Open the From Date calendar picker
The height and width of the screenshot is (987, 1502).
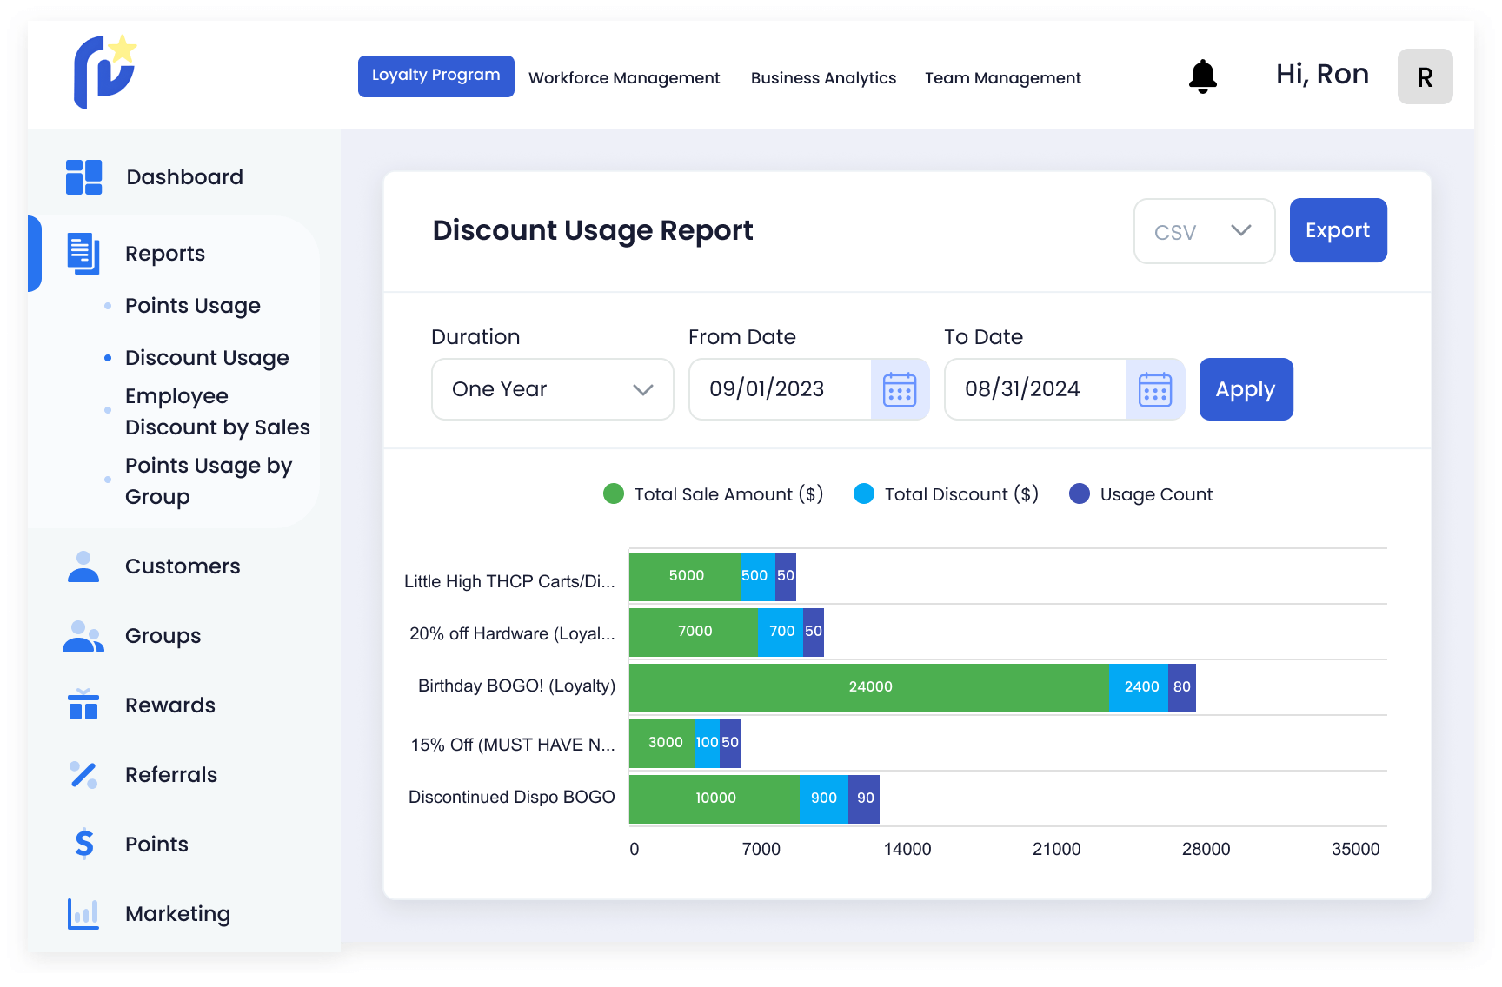point(900,389)
